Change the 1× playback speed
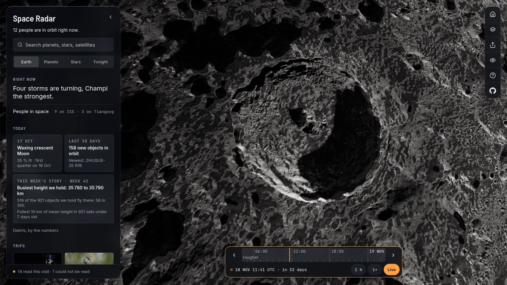 tap(375, 270)
